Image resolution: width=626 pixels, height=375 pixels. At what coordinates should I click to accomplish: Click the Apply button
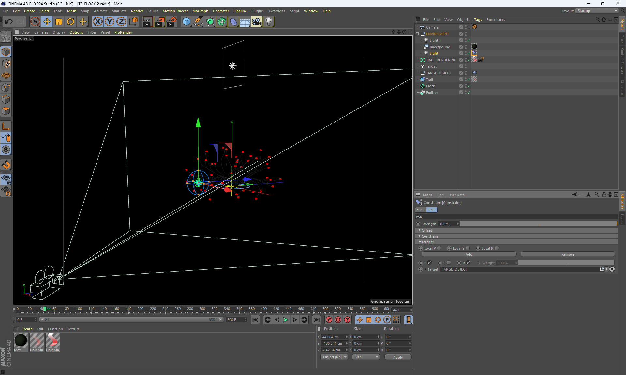coord(397,357)
